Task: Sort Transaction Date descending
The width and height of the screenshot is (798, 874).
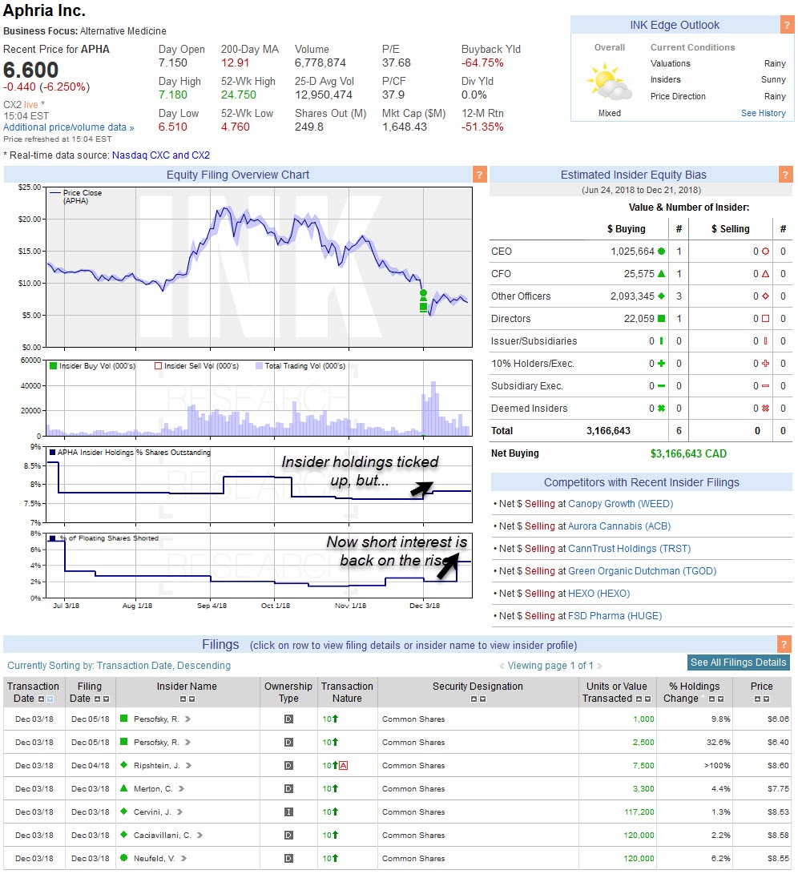Action: coord(50,699)
